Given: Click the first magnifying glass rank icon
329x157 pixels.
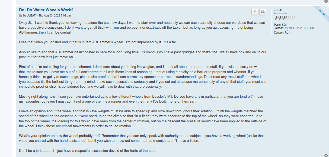Looking at the screenshot, I should pyautogui.click(x=276, y=18).
